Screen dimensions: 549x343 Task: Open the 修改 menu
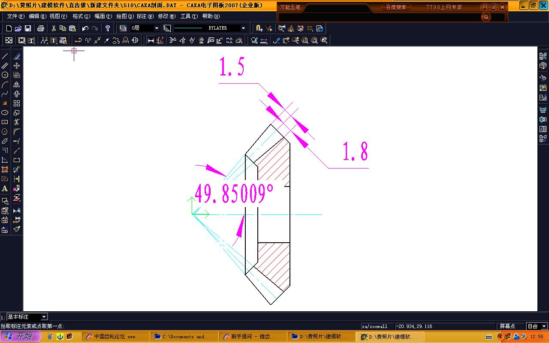point(167,16)
